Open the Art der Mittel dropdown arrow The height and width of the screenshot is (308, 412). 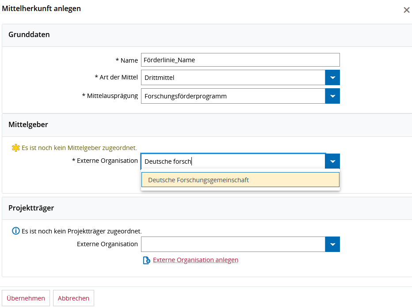click(332, 78)
